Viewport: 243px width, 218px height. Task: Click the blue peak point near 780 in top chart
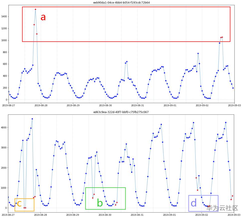click(x=198, y=53)
